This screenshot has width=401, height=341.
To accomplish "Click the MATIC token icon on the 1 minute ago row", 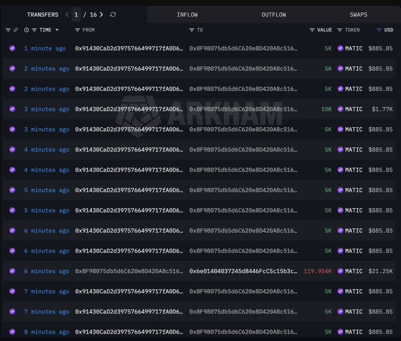I will (340, 48).
